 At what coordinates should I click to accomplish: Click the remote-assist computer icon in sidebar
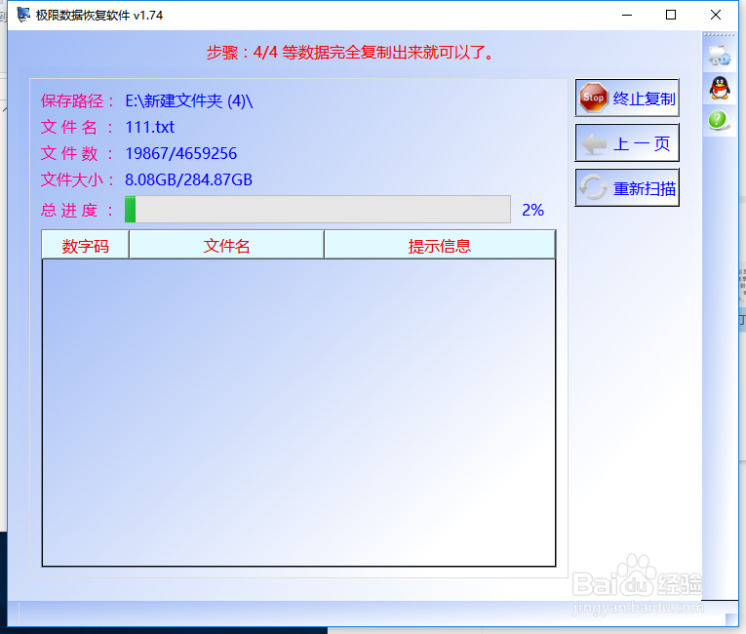tap(719, 56)
